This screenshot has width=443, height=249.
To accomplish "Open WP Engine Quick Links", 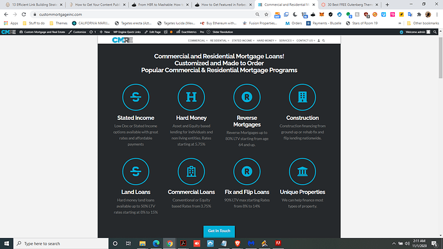I will tap(127, 32).
